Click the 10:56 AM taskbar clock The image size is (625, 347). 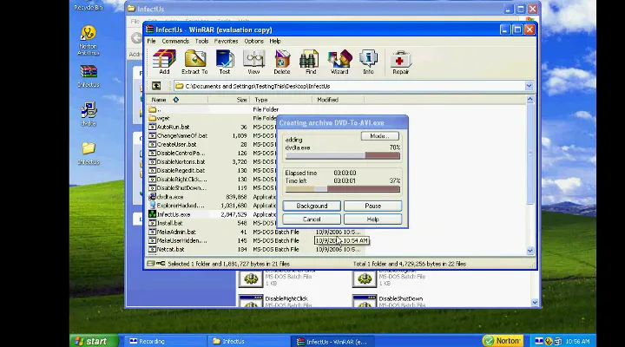pos(577,341)
